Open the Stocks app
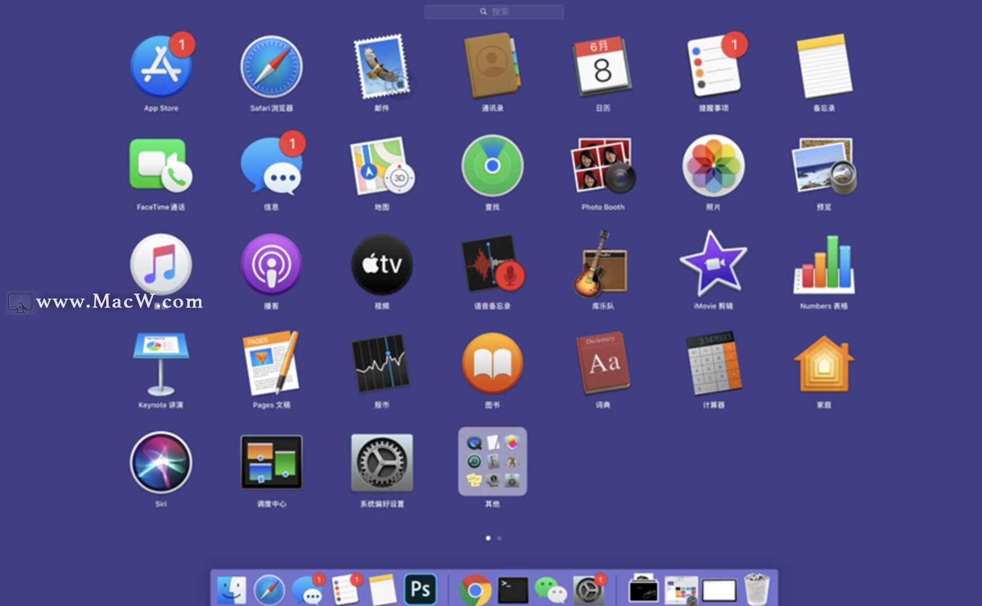 (x=382, y=363)
